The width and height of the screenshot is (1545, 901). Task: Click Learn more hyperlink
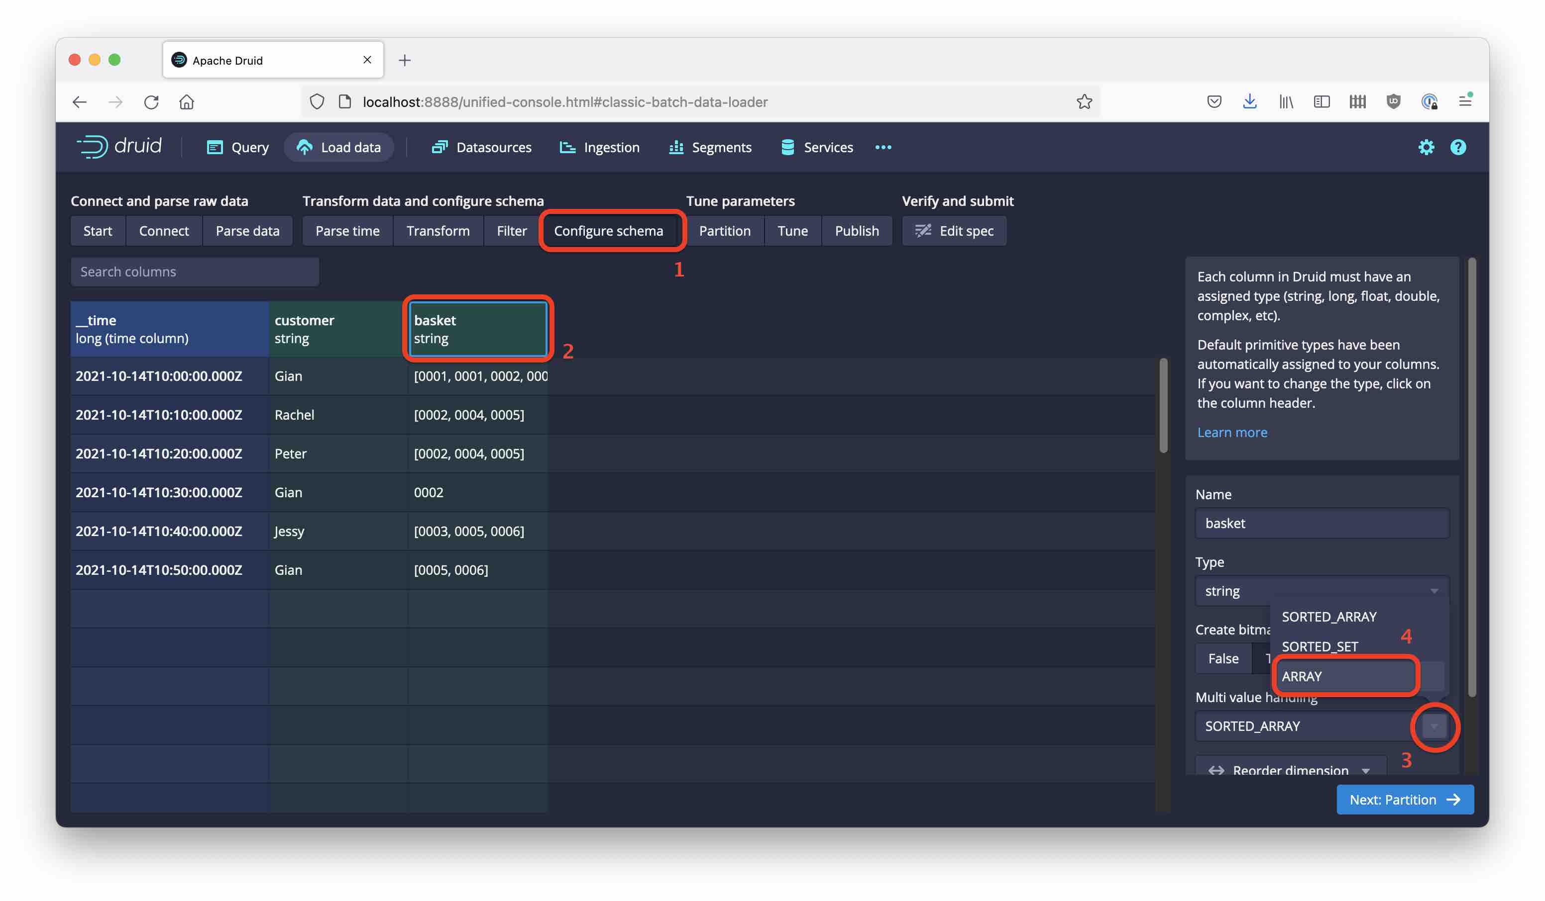click(1231, 432)
